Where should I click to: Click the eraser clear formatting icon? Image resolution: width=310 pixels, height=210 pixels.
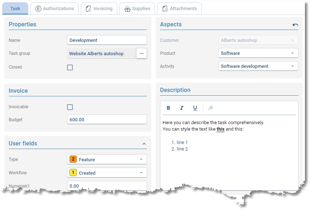pos(210,108)
